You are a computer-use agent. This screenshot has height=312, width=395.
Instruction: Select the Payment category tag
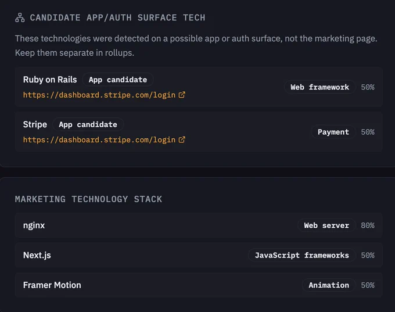point(333,132)
